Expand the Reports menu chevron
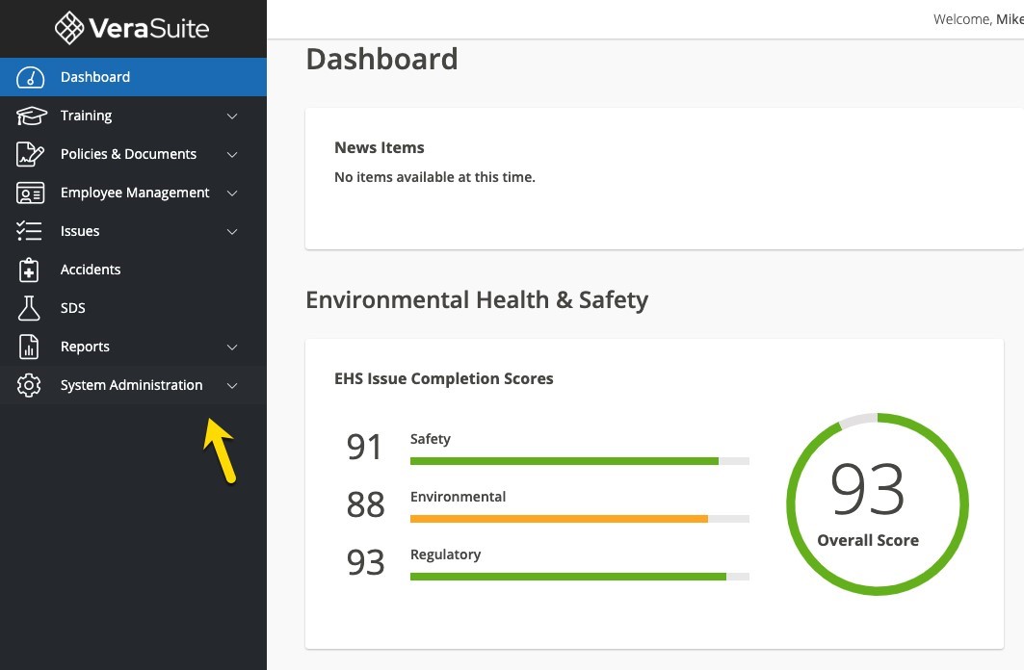Image resolution: width=1024 pixels, height=670 pixels. (232, 348)
